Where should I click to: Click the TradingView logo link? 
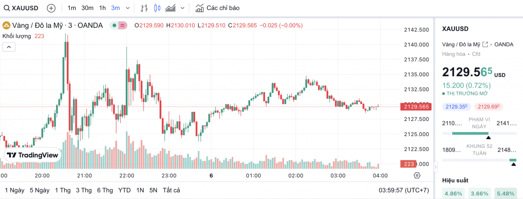33,155
